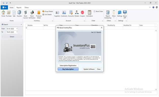Close the About InventoryPlus dialog with X
159x97 pixels.
pyautogui.click(x=102, y=28)
